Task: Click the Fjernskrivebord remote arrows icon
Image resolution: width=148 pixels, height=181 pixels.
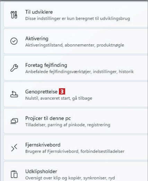Action: 14,147
